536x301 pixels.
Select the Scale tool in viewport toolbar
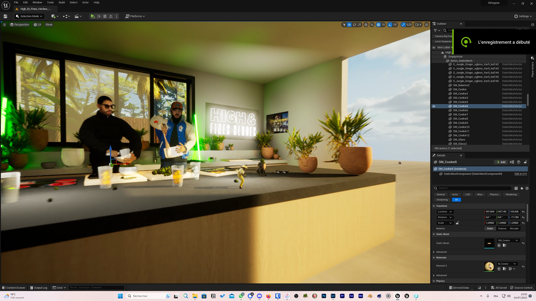(359, 25)
